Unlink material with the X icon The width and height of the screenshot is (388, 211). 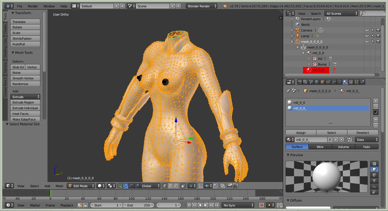coord(341,140)
